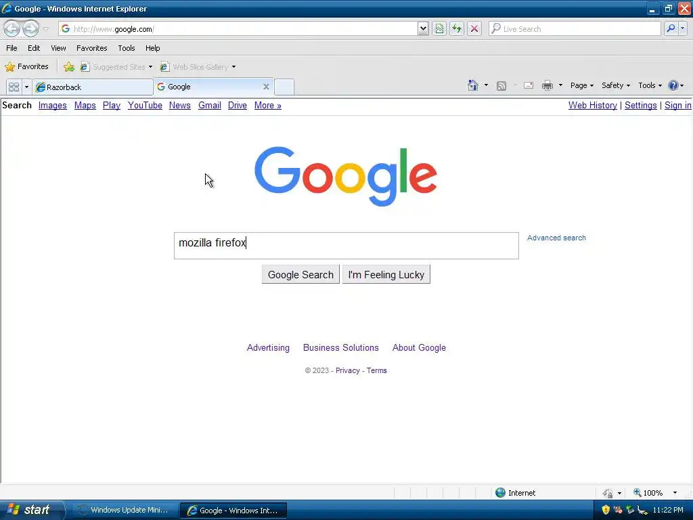693x520 pixels.
Task: Click the Sign in link
Action: tap(677, 105)
